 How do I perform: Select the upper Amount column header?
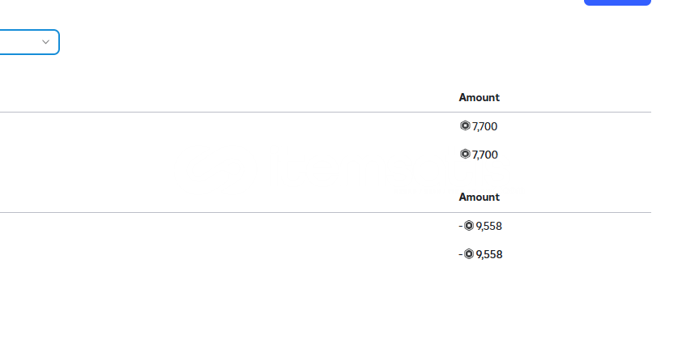[x=479, y=97]
